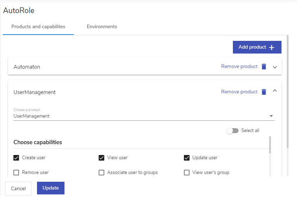Click the Cancel button

coord(18,188)
